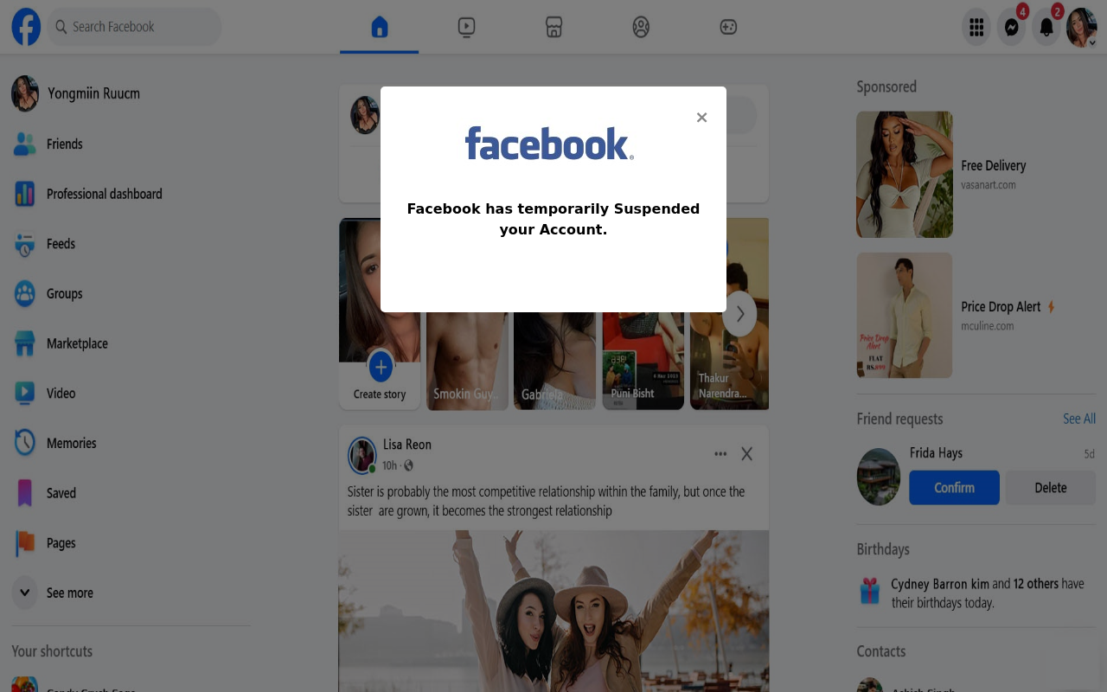Click See All friend requests

point(1079,419)
